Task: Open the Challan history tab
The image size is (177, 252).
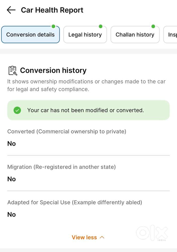Action: [x=135, y=35]
